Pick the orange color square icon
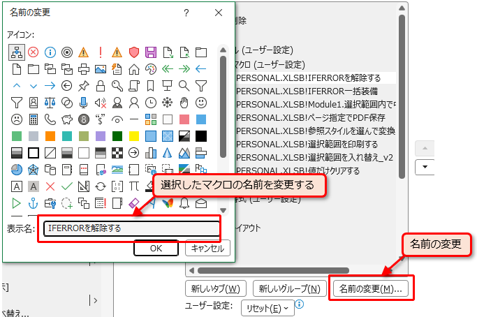Screen dimensions: 477x317 click(x=49, y=135)
